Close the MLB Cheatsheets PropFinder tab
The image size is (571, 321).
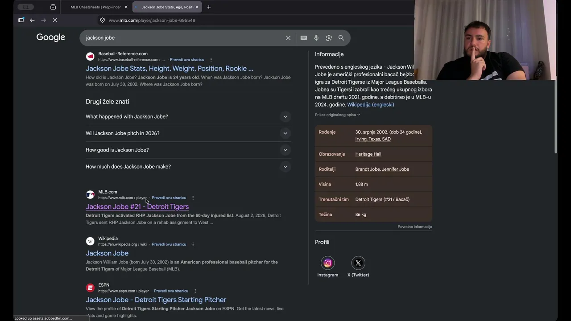126,7
